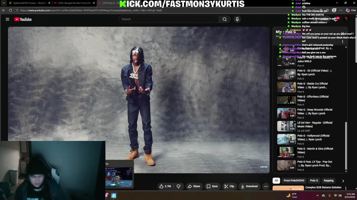The width and height of the screenshot is (357, 200).
Task: Open Polo G Feat. Lil Tjay - Pop Out thumbnail
Action: click(286, 165)
